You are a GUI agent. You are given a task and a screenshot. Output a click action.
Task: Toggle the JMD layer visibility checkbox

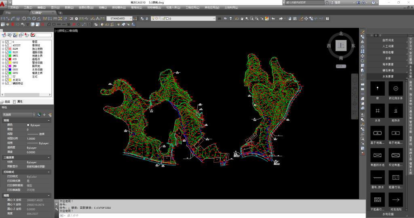(x=7, y=66)
